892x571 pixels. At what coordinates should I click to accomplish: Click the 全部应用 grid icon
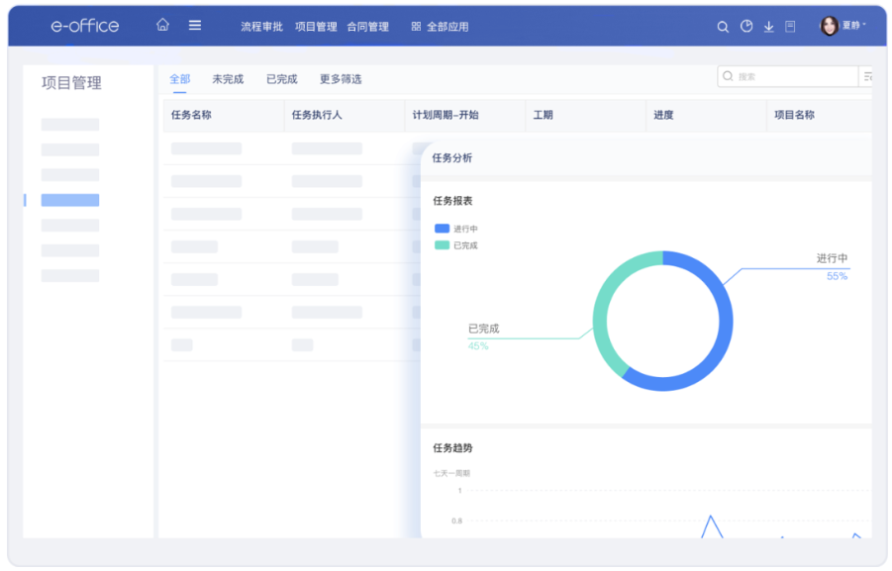point(416,27)
